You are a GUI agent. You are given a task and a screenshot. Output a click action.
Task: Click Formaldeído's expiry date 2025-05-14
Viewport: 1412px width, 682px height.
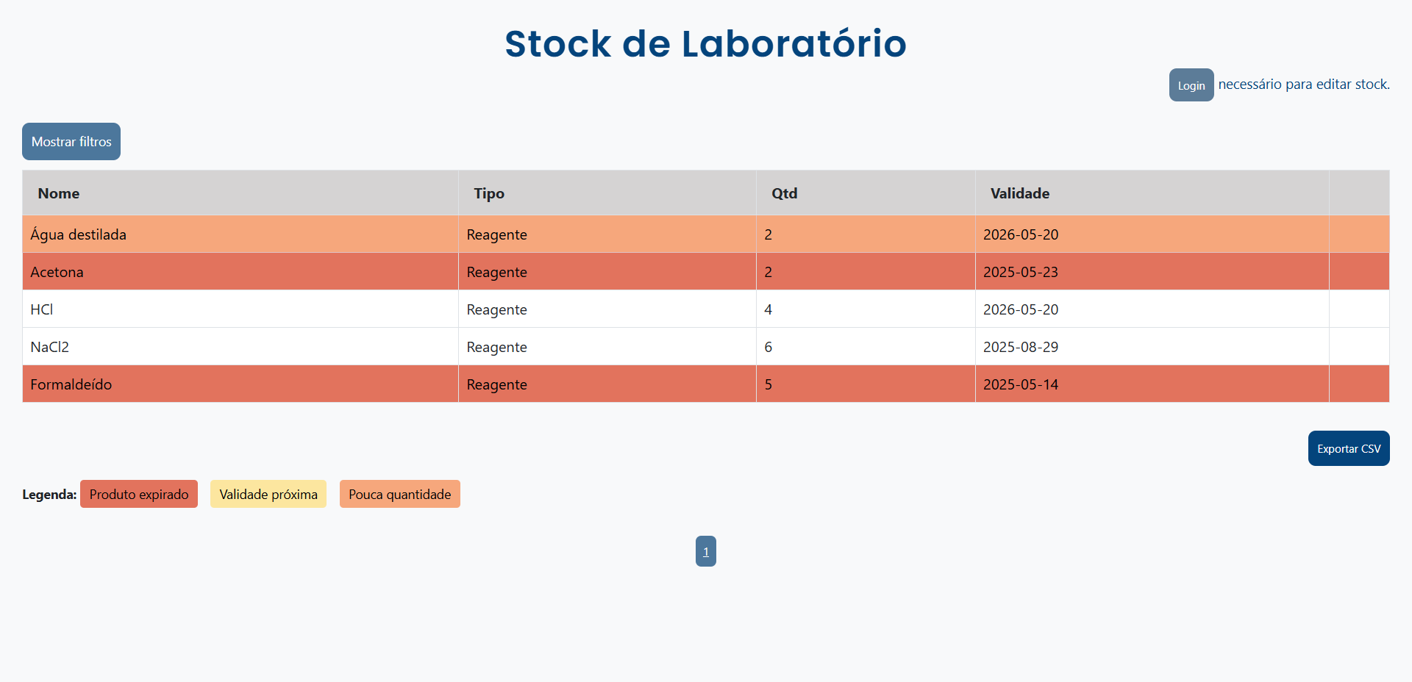[1020, 384]
